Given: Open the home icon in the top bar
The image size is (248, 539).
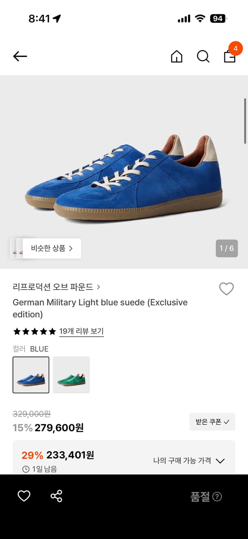Looking at the screenshot, I should tap(176, 56).
